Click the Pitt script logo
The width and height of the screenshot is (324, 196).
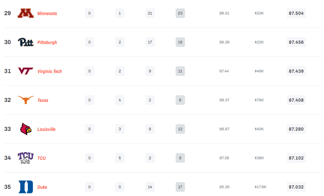[25, 42]
